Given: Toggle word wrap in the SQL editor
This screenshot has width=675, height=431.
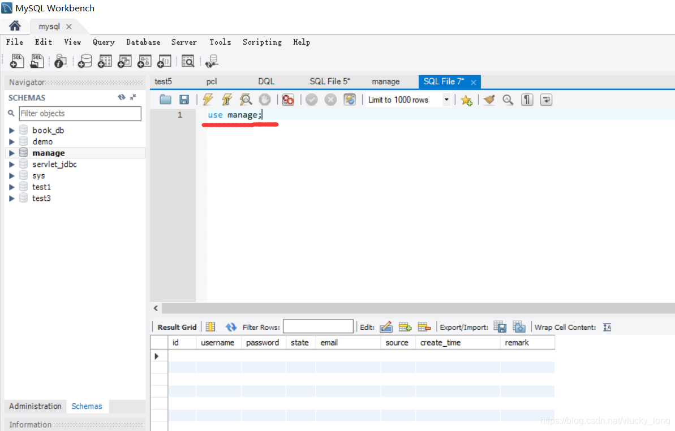Looking at the screenshot, I should (545, 100).
